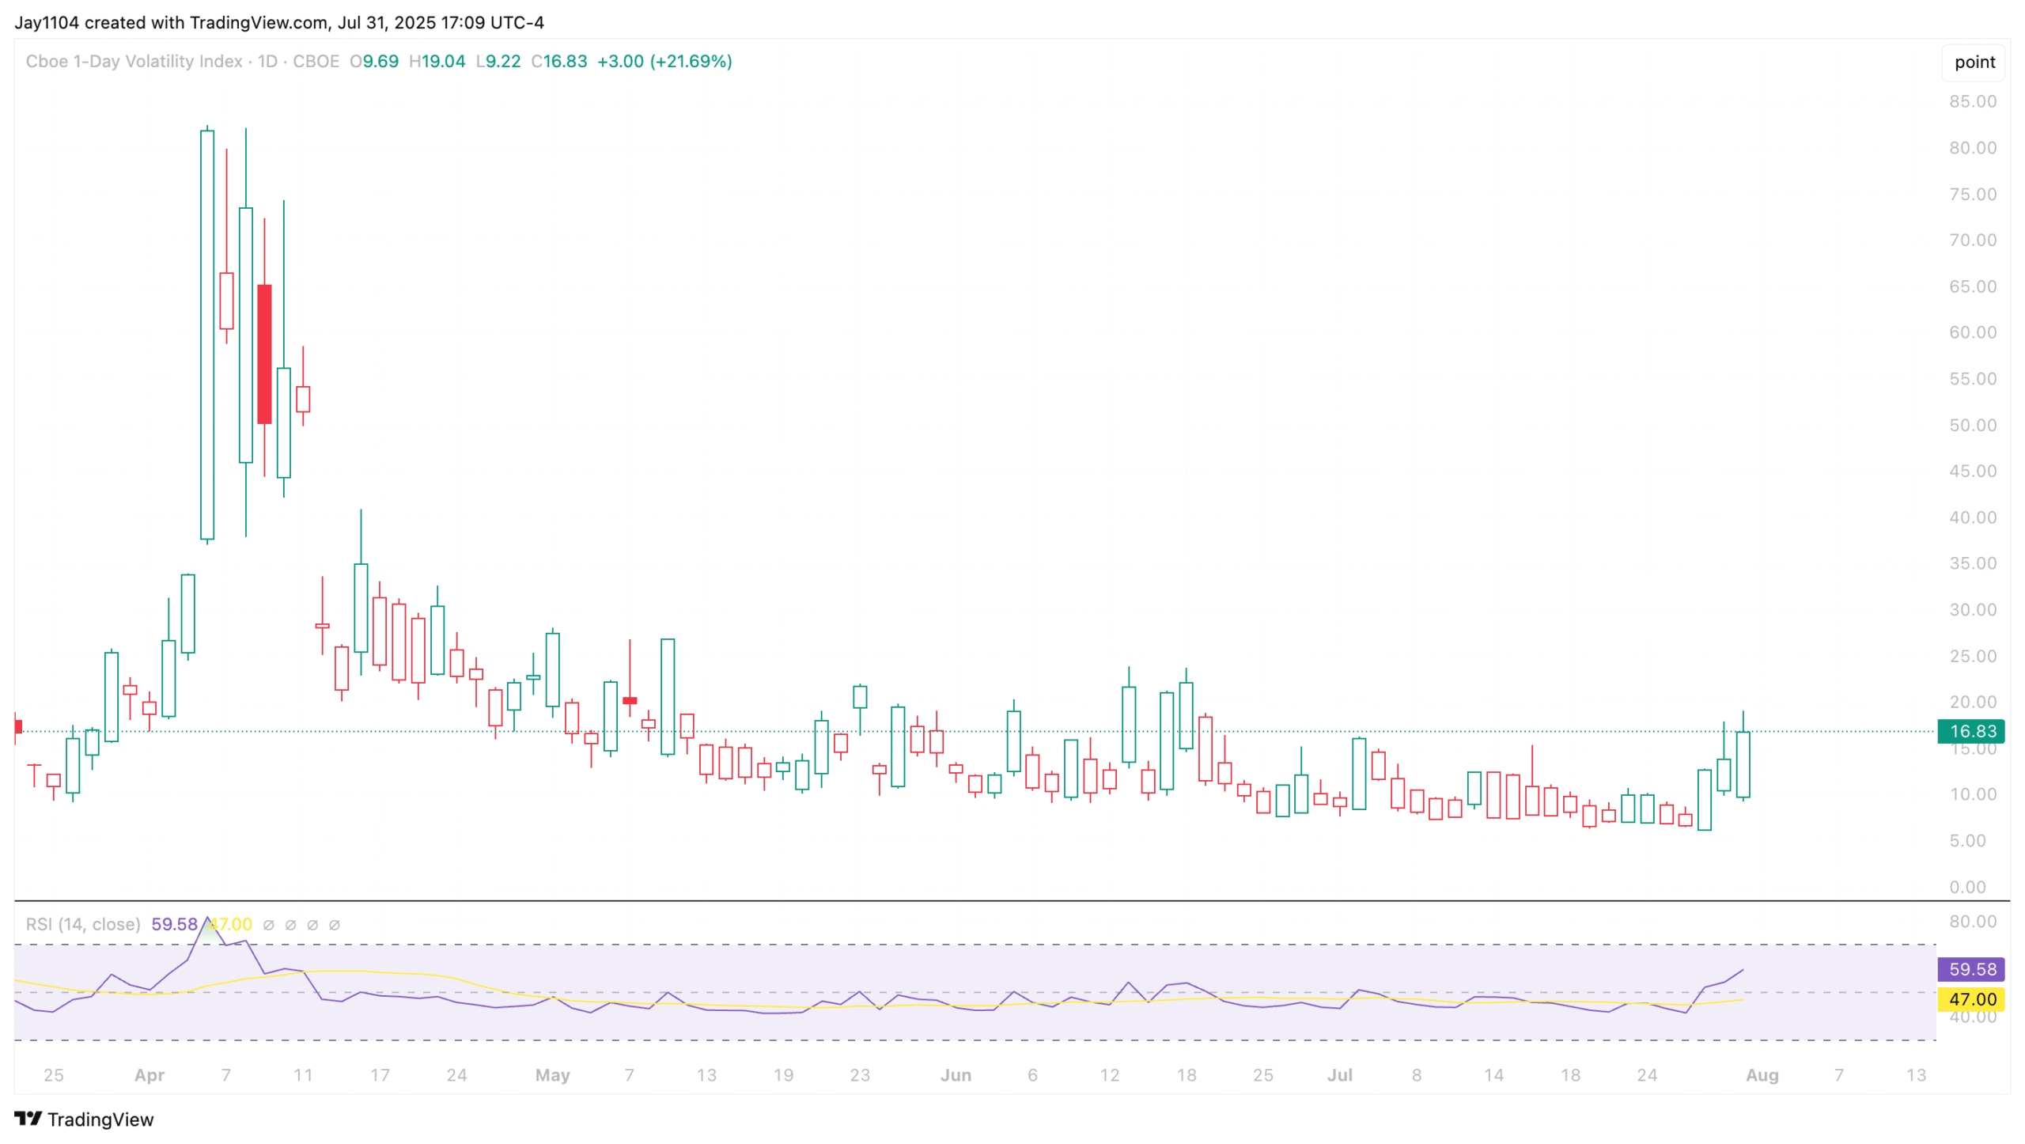Click the purple 59.58 RSI axis label
Viewport: 2025px width, 1144px height.
click(x=1972, y=969)
